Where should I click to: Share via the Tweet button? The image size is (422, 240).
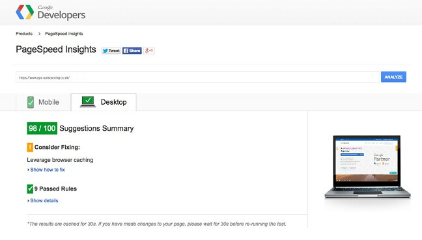[x=111, y=51]
